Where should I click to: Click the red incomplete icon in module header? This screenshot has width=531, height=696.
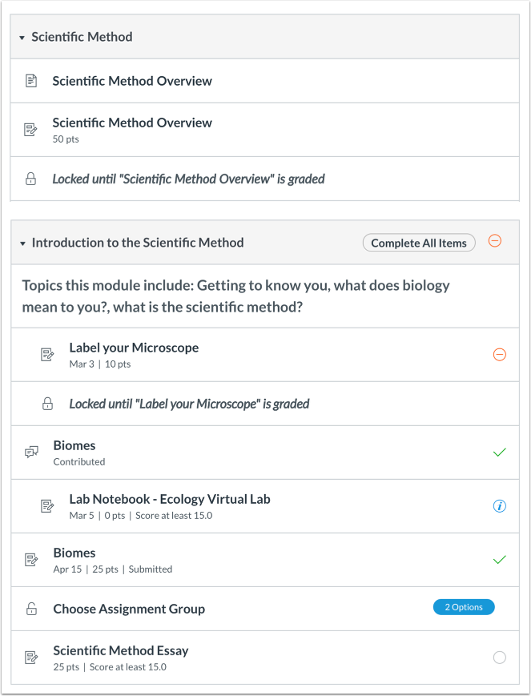[495, 241]
